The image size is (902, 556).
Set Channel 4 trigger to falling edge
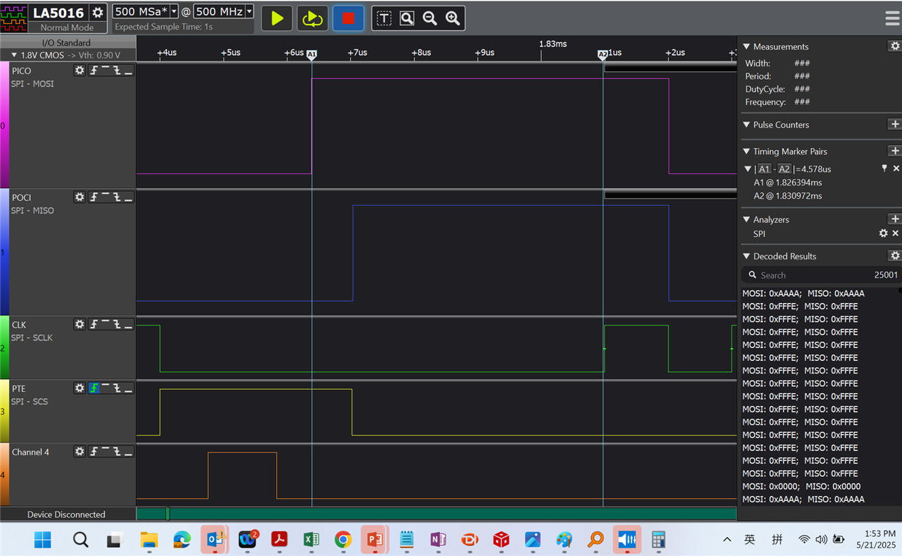click(x=116, y=452)
